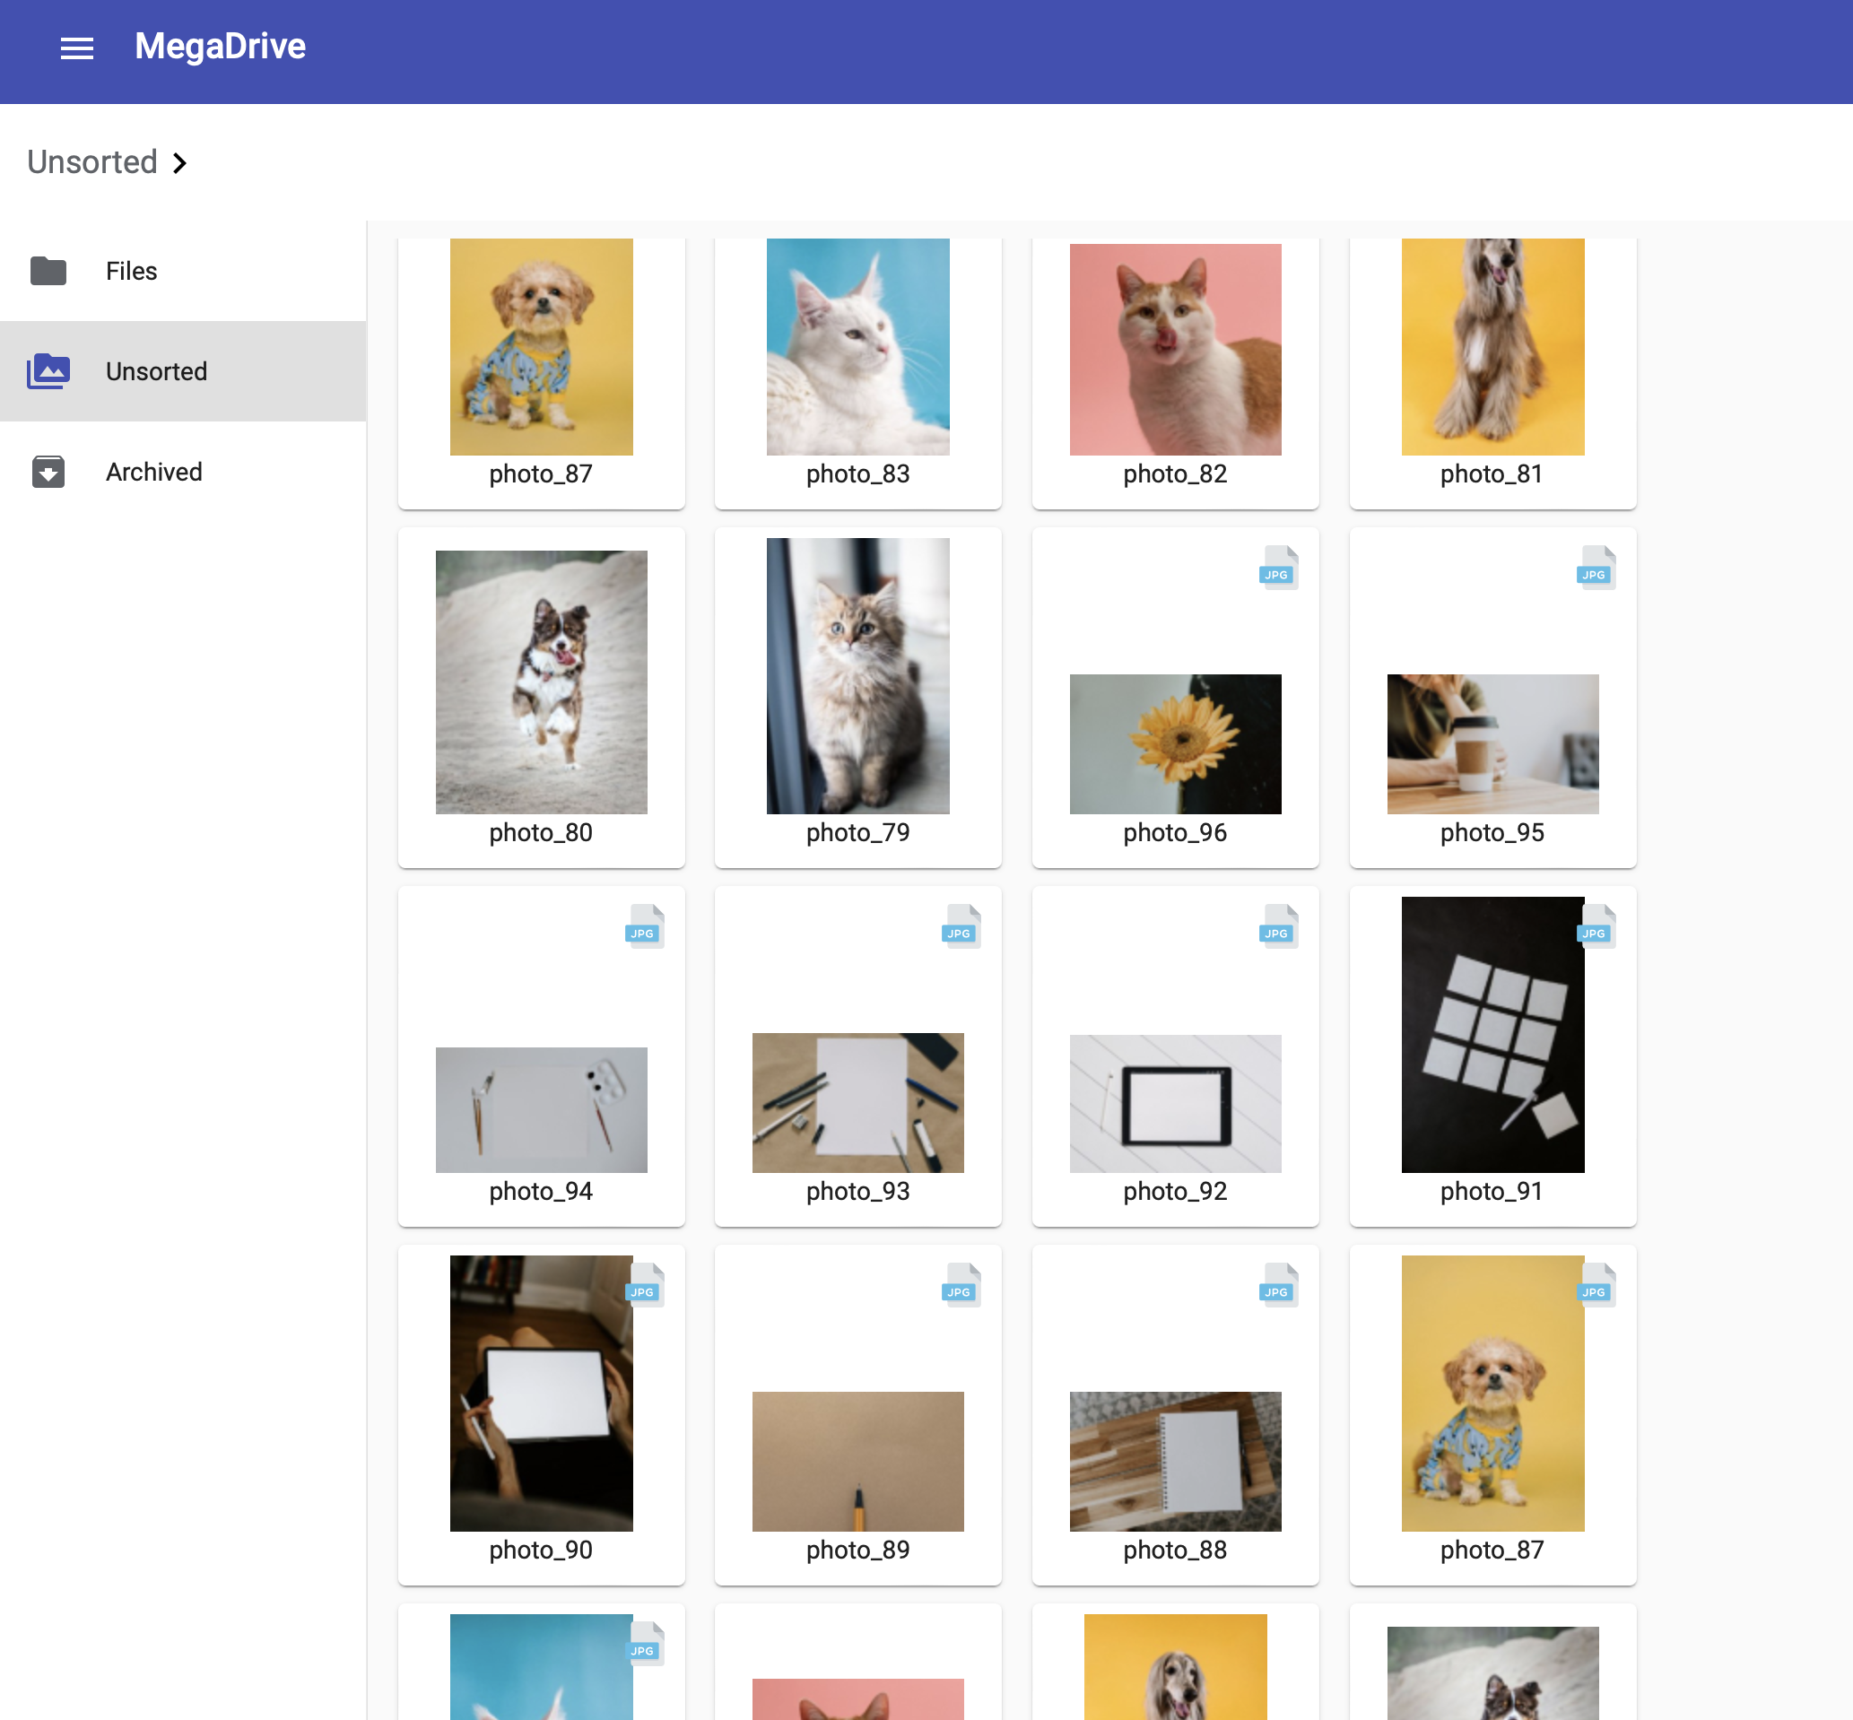The image size is (1853, 1720).
Task: Open the hamburger menu icon
Action: click(76, 48)
